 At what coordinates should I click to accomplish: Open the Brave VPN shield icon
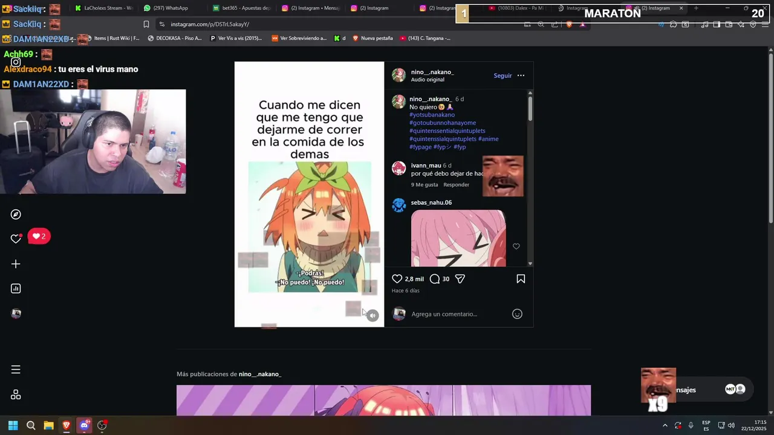point(753,24)
